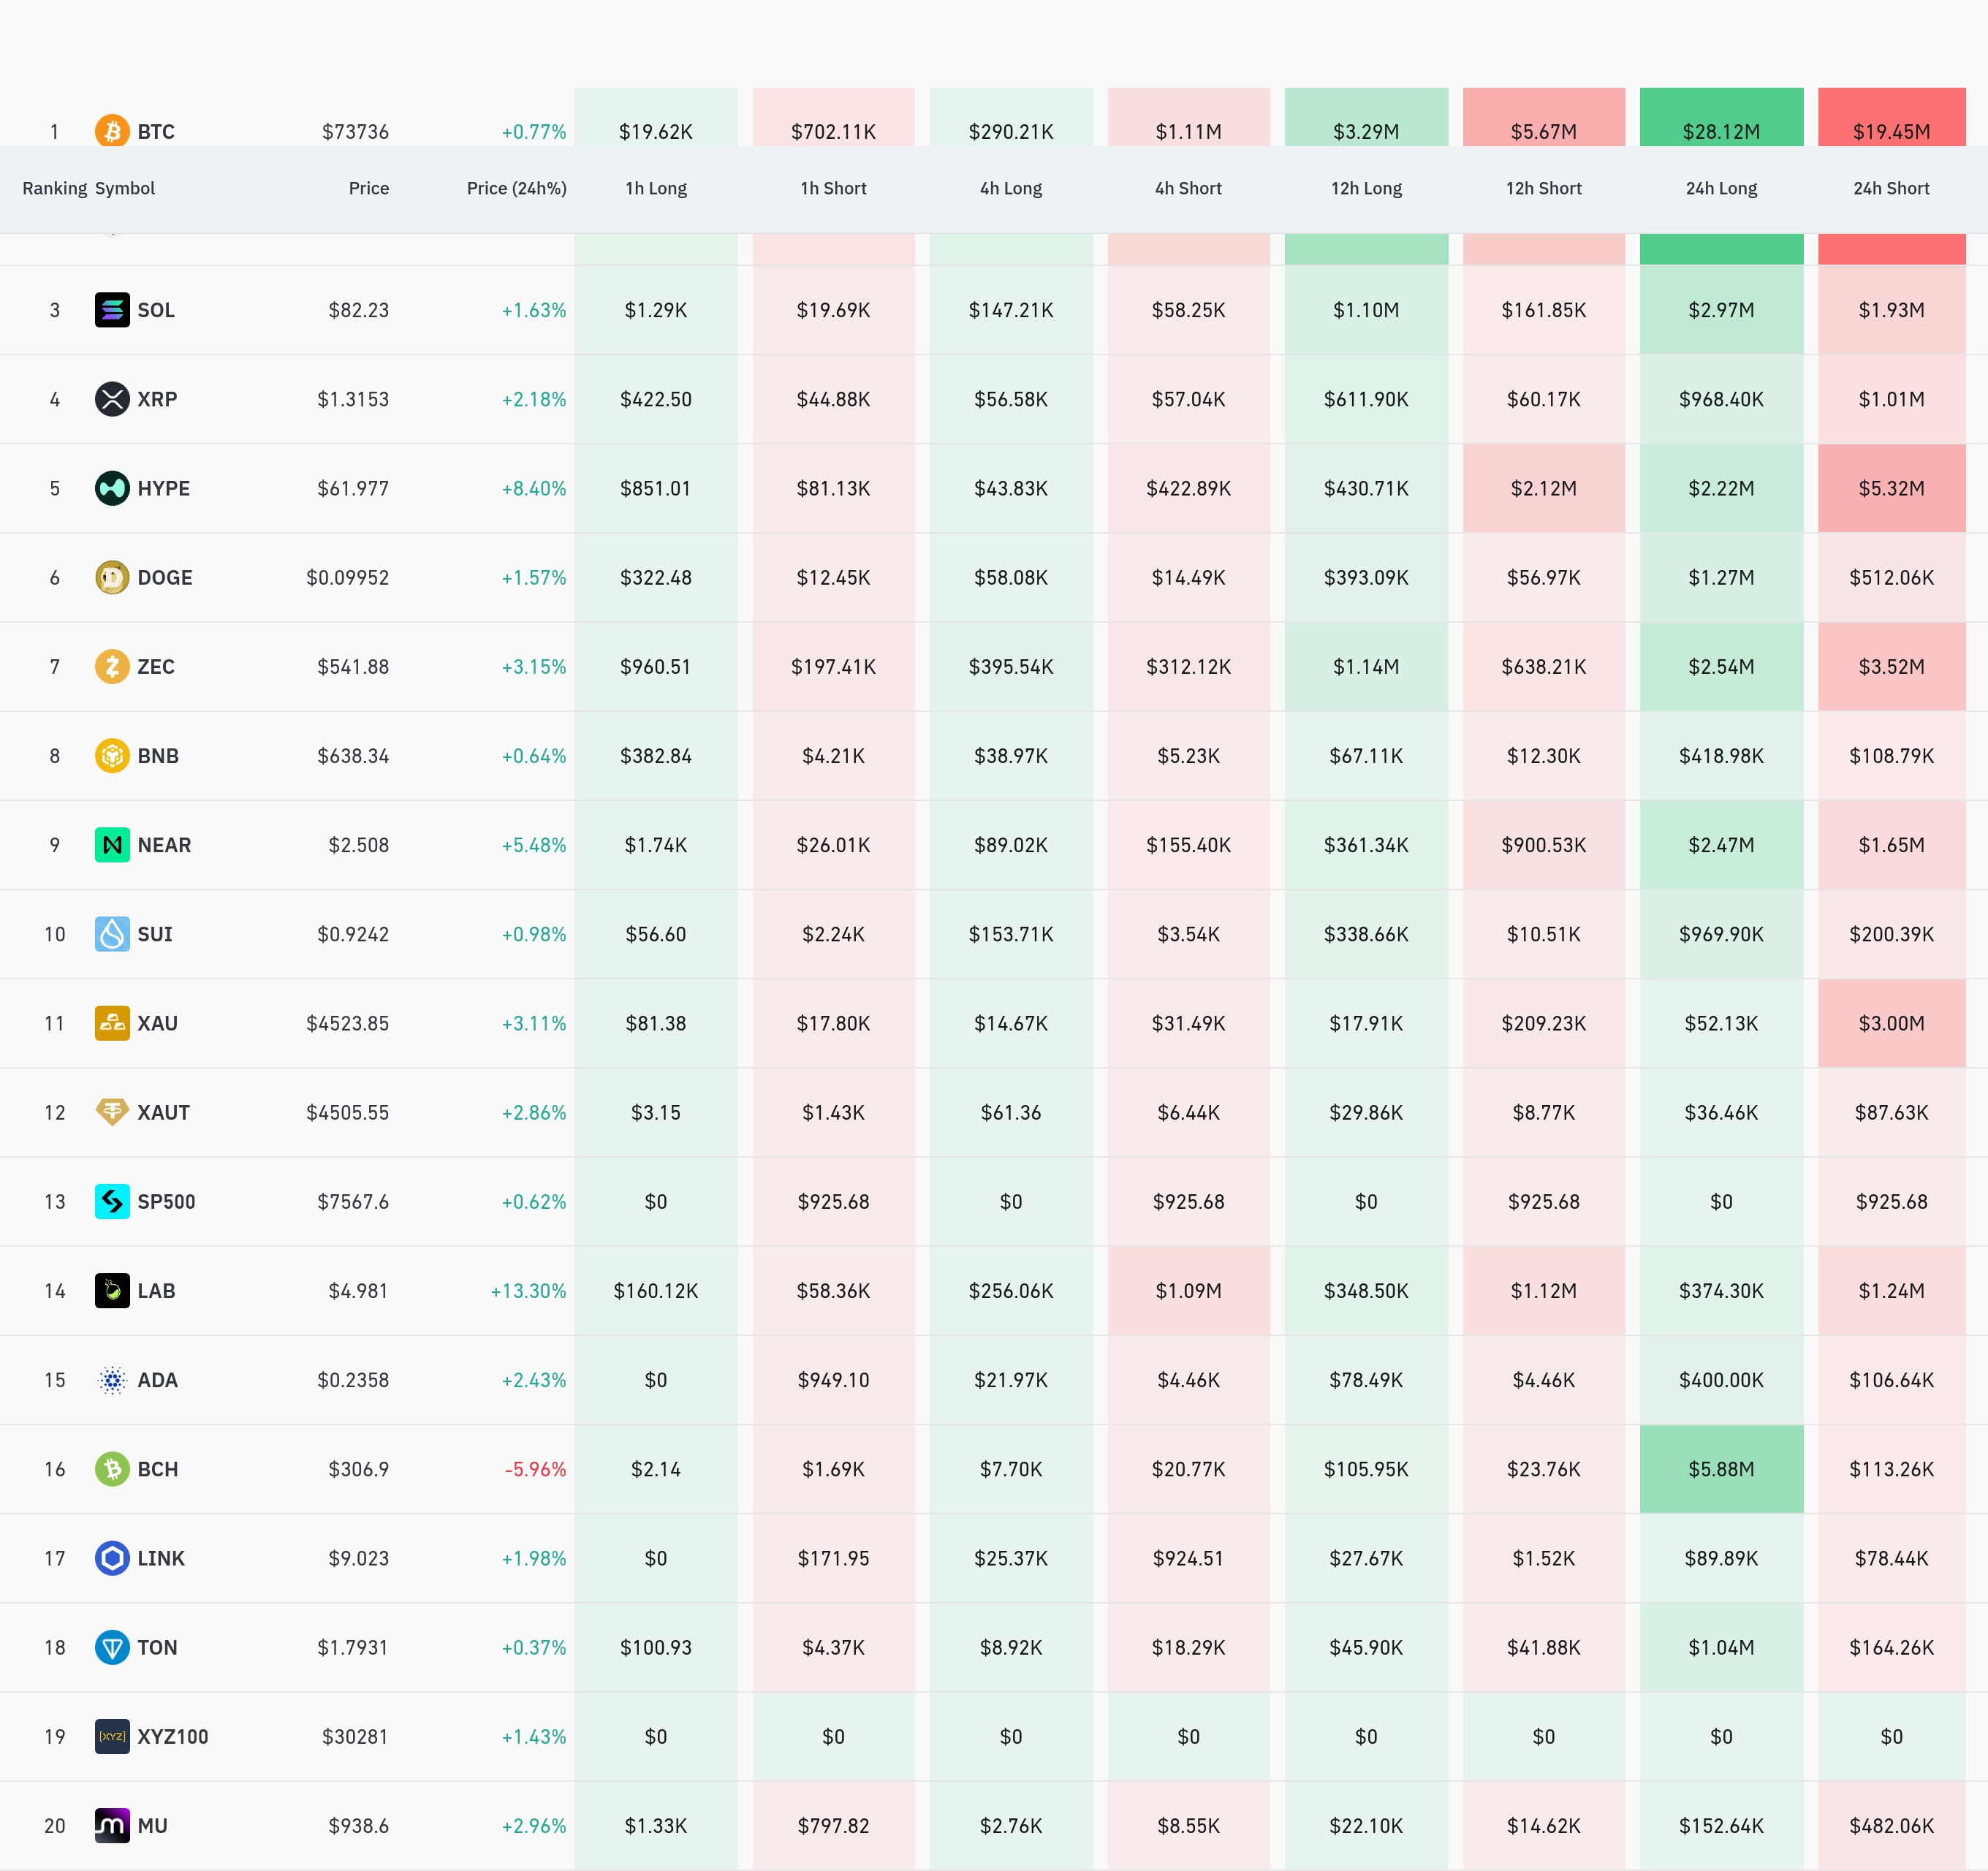The height and width of the screenshot is (1871, 1988).
Task: Click XAU price $4523.85
Action: (347, 1023)
